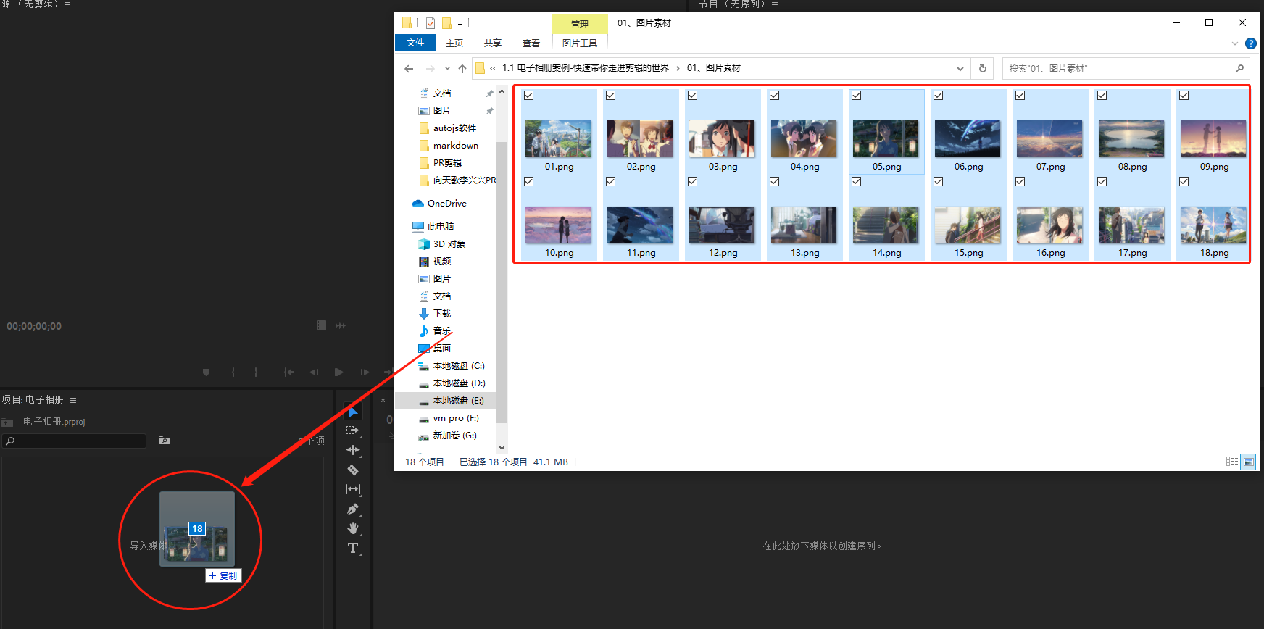Click the find-by-image icon in Project panel

tap(165, 441)
